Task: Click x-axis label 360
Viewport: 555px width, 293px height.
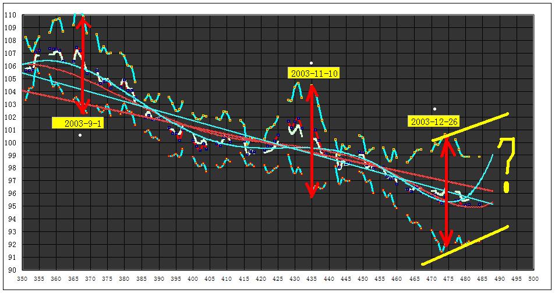Action: pos(56,279)
